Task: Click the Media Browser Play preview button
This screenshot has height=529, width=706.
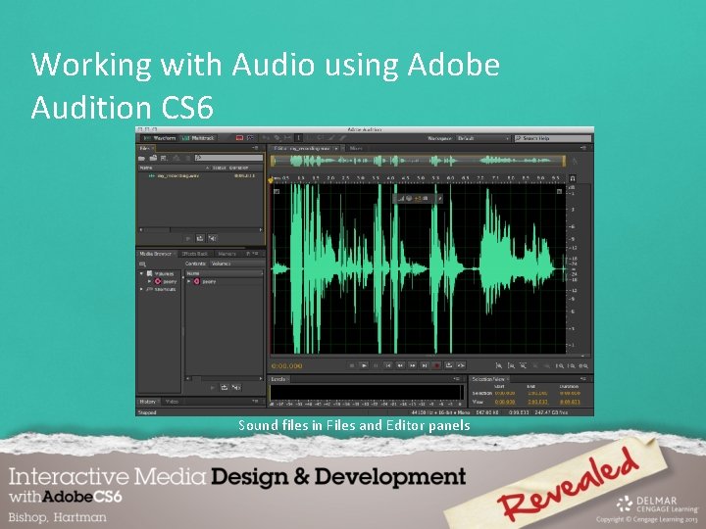Action: tap(212, 387)
